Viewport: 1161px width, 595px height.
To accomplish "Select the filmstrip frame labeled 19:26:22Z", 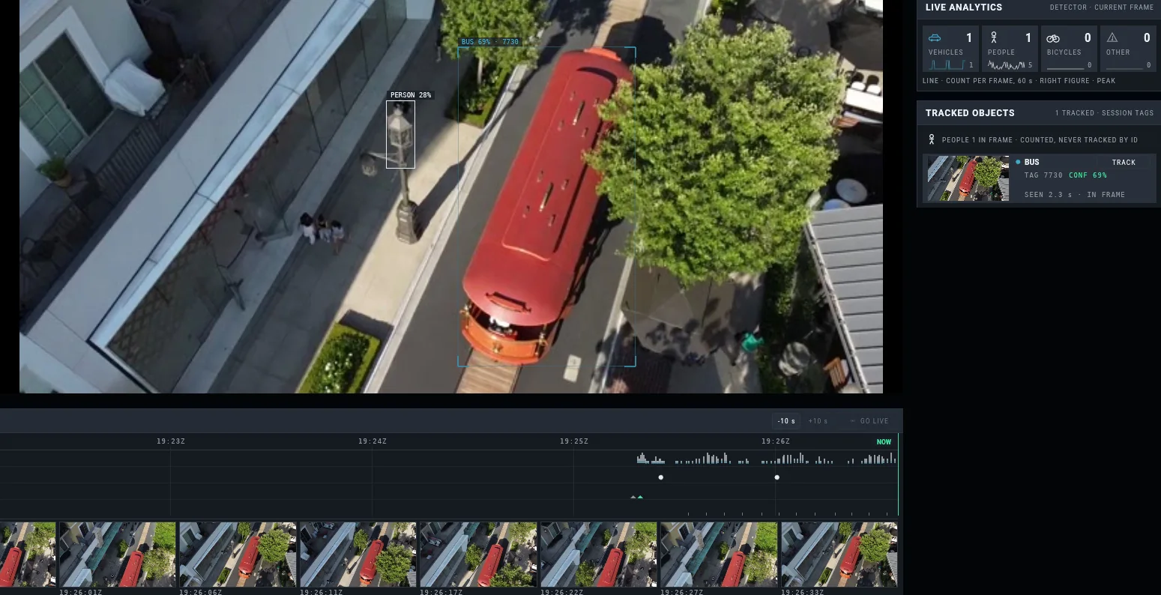I will pos(599,555).
